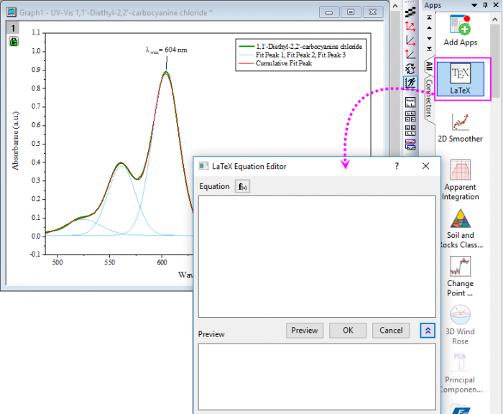Launch the LaTeX app icon
Screen dimensions: 503x414
(x=460, y=75)
